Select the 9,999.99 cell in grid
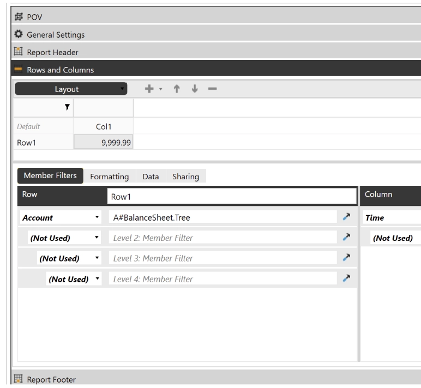 click(104, 142)
